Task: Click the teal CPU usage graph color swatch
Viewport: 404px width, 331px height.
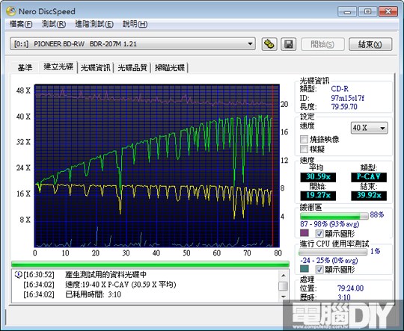Action: (304, 269)
